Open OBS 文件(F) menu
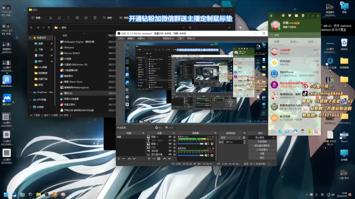355x199 pixels. [x=121, y=38]
